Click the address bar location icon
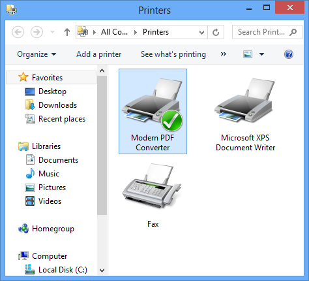 click(x=83, y=31)
